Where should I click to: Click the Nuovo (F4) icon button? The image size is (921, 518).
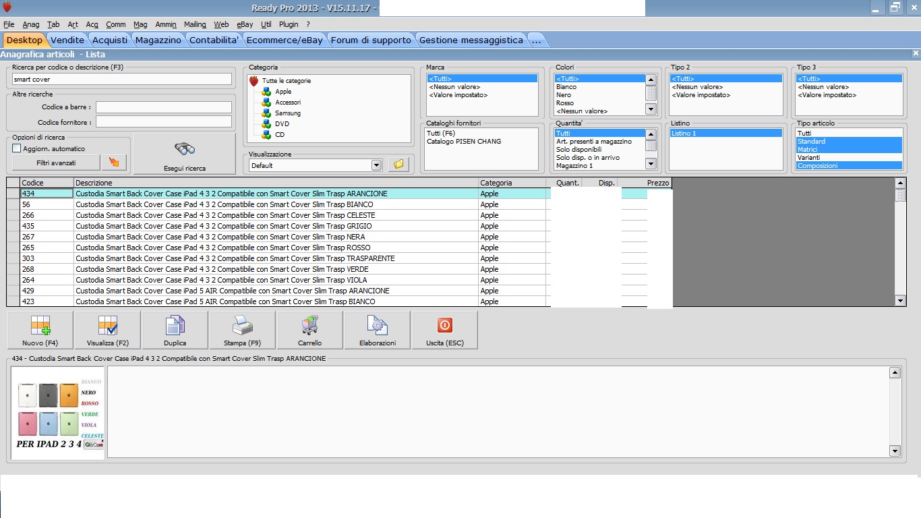click(40, 330)
